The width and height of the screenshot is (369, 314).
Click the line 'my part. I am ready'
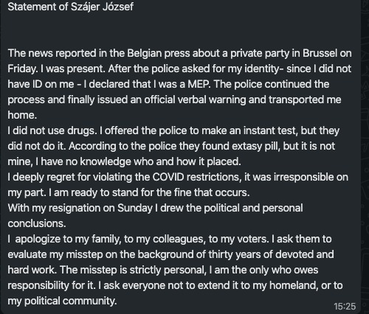point(128,192)
